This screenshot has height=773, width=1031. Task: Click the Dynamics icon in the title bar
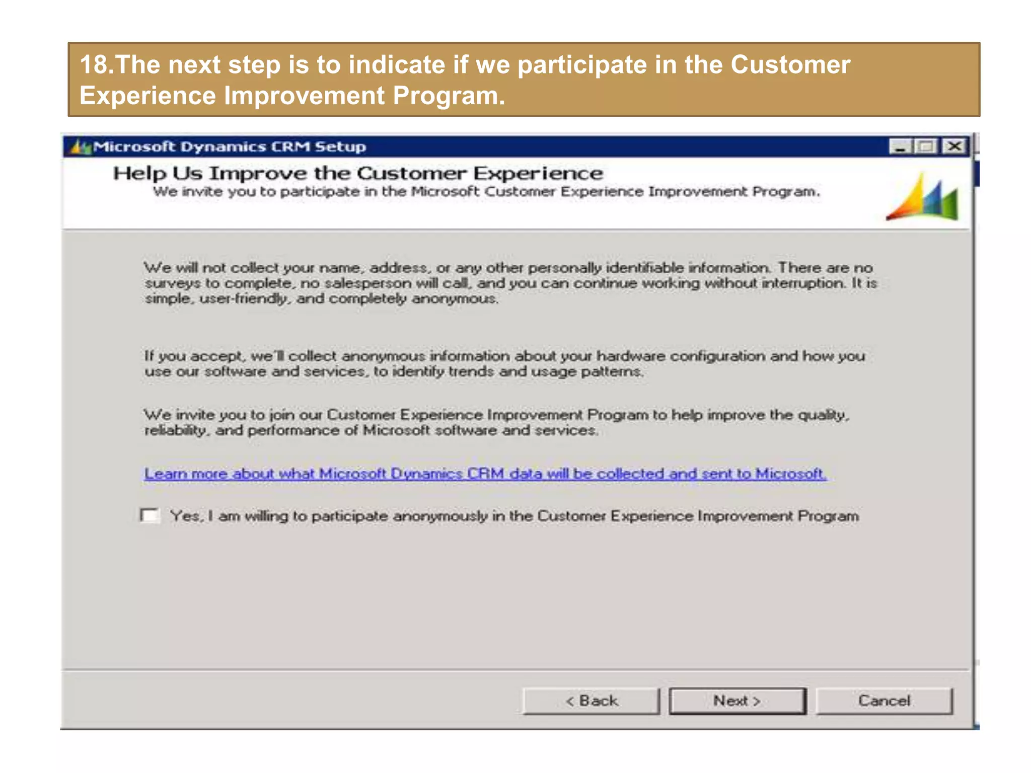click(80, 147)
